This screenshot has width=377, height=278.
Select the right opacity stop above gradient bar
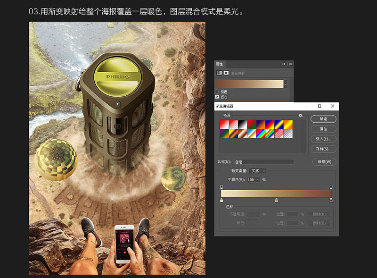point(331,187)
